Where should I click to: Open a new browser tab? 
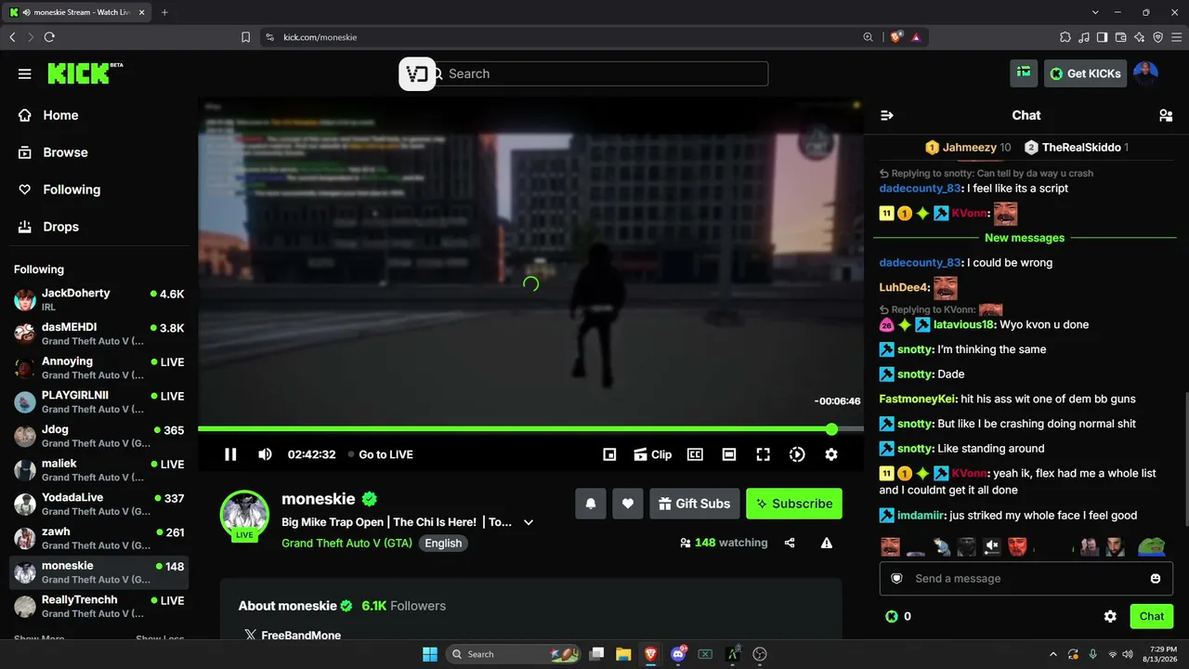tap(164, 12)
